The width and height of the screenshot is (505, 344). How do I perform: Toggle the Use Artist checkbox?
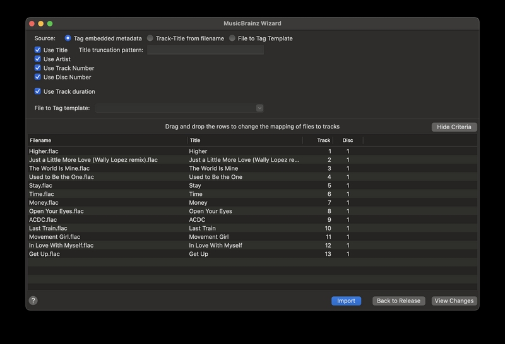(x=38, y=59)
